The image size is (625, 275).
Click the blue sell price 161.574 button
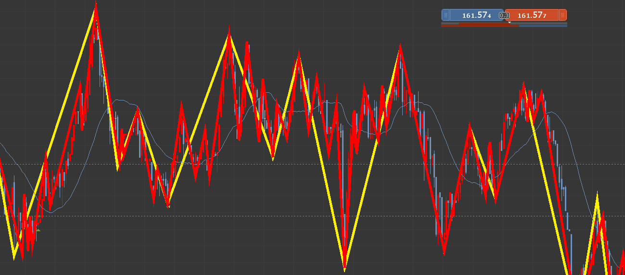[x=476, y=15]
